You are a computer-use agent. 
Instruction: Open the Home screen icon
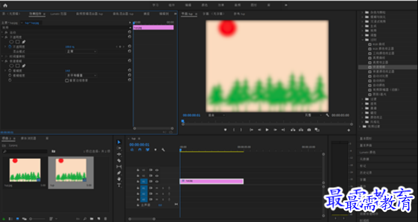pos(5,5)
